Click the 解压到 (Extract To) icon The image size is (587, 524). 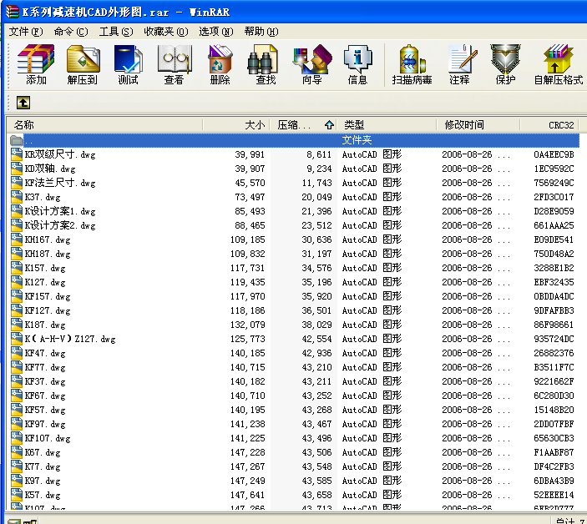coord(83,64)
